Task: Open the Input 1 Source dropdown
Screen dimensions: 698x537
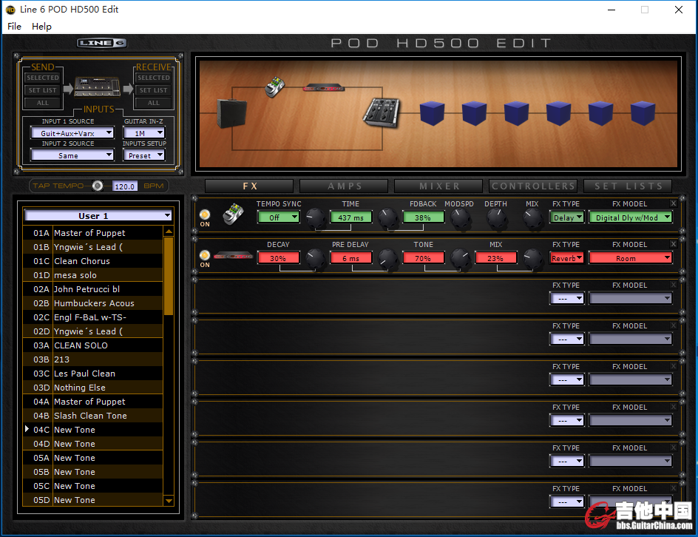Action: click(x=72, y=133)
